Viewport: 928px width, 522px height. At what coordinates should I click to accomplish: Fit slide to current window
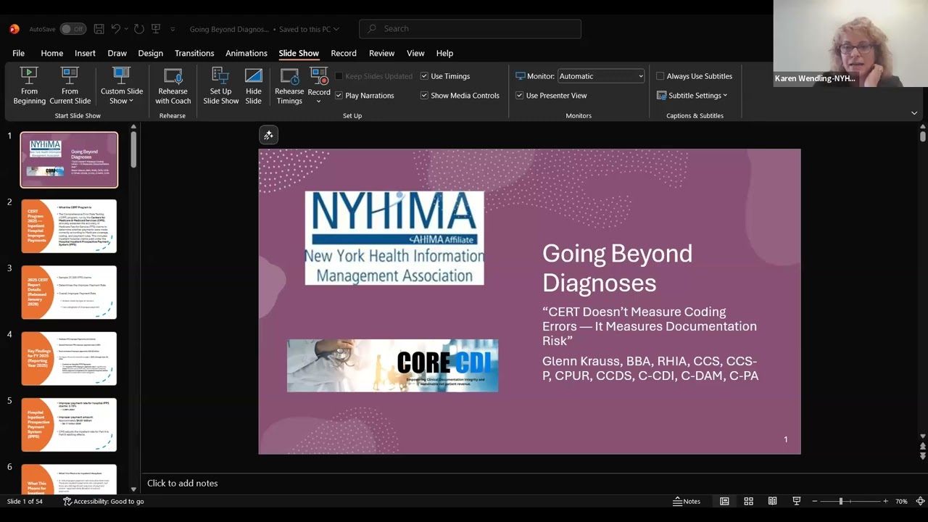tap(920, 501)
